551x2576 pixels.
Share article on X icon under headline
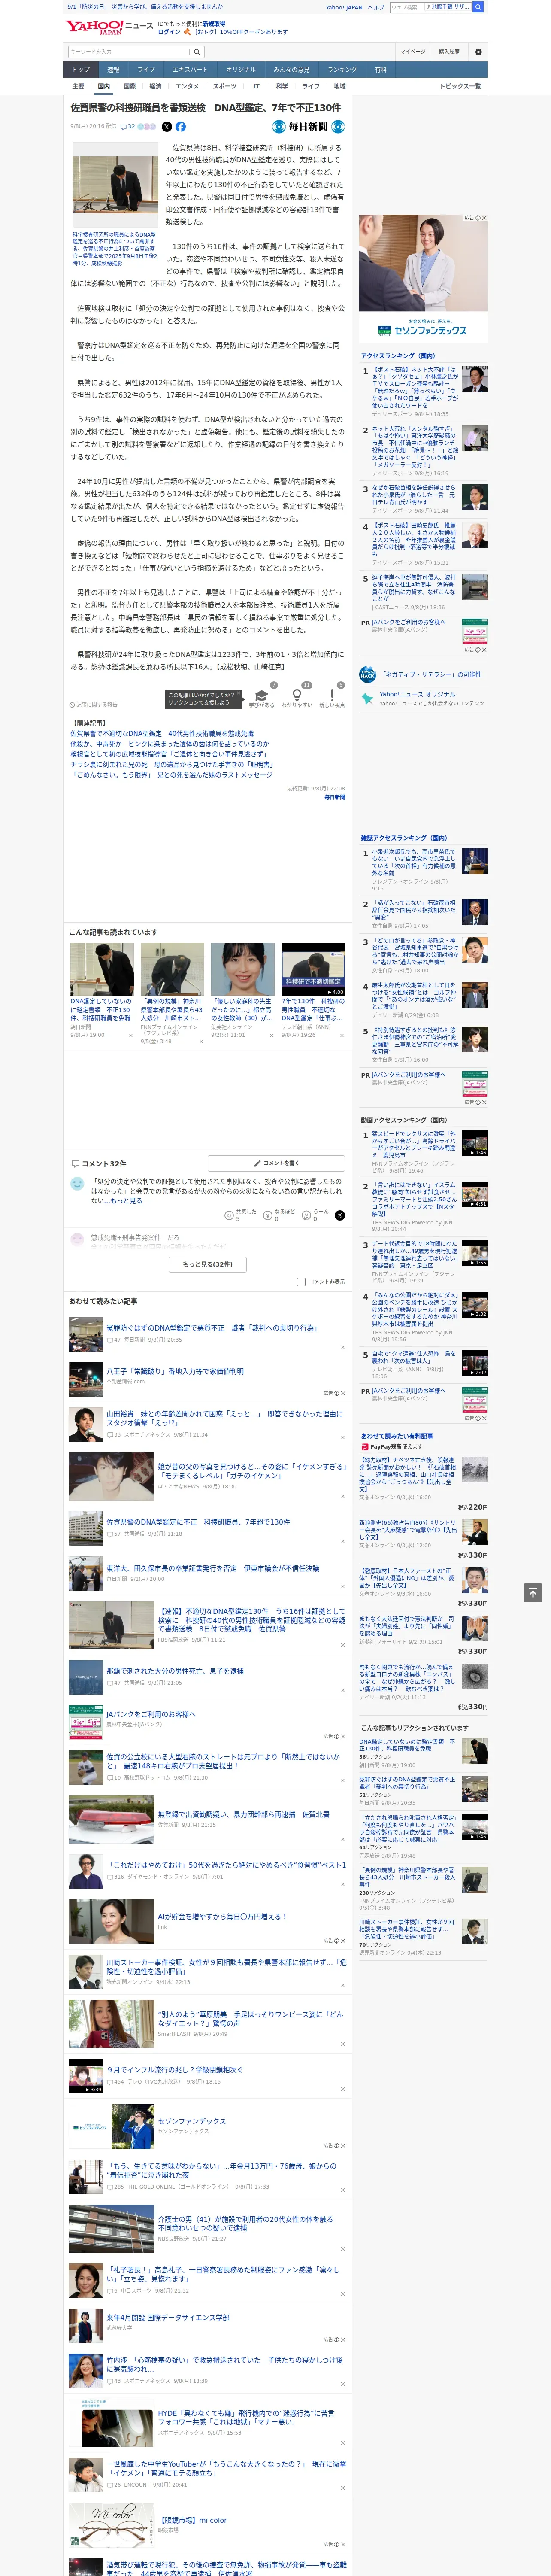coord(167,127)
